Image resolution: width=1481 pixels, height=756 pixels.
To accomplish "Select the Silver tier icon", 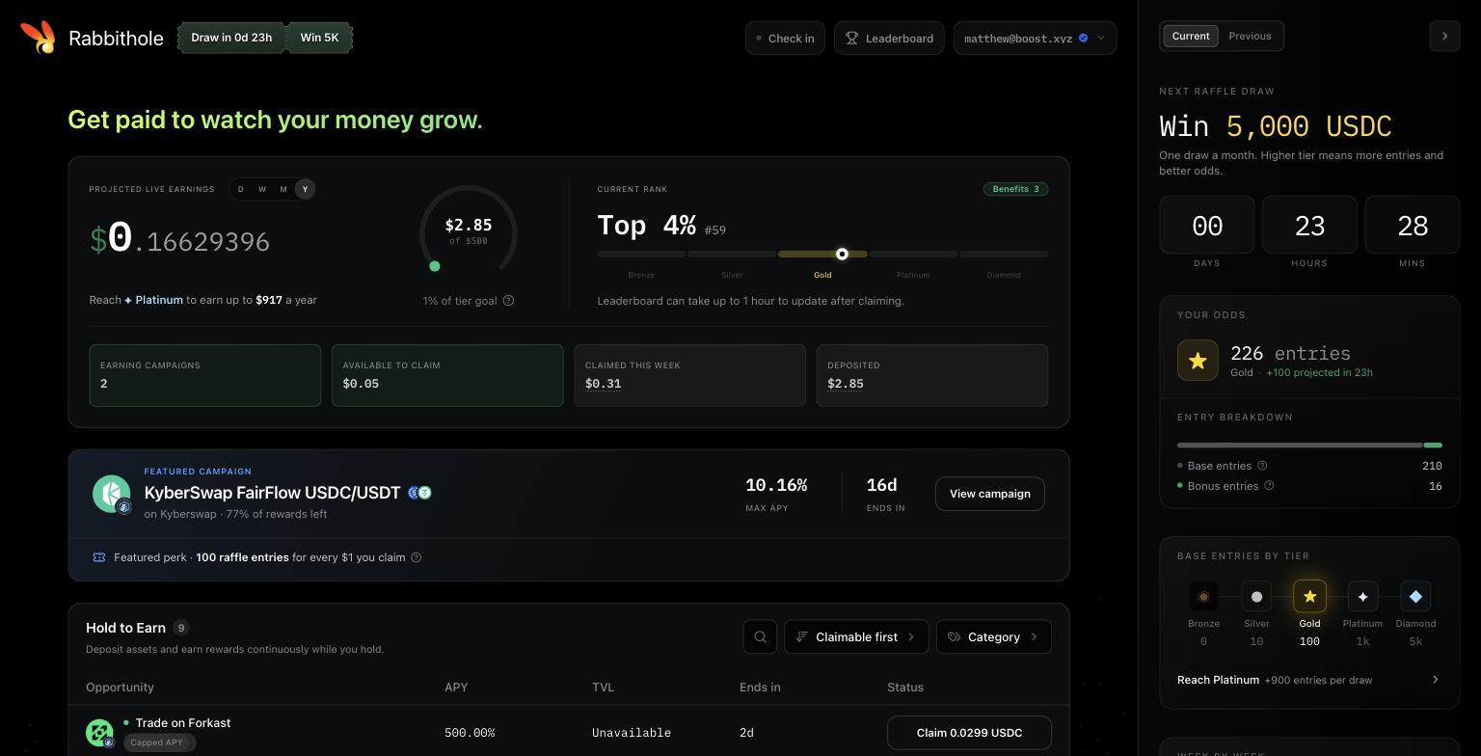I will (1256, 597).
